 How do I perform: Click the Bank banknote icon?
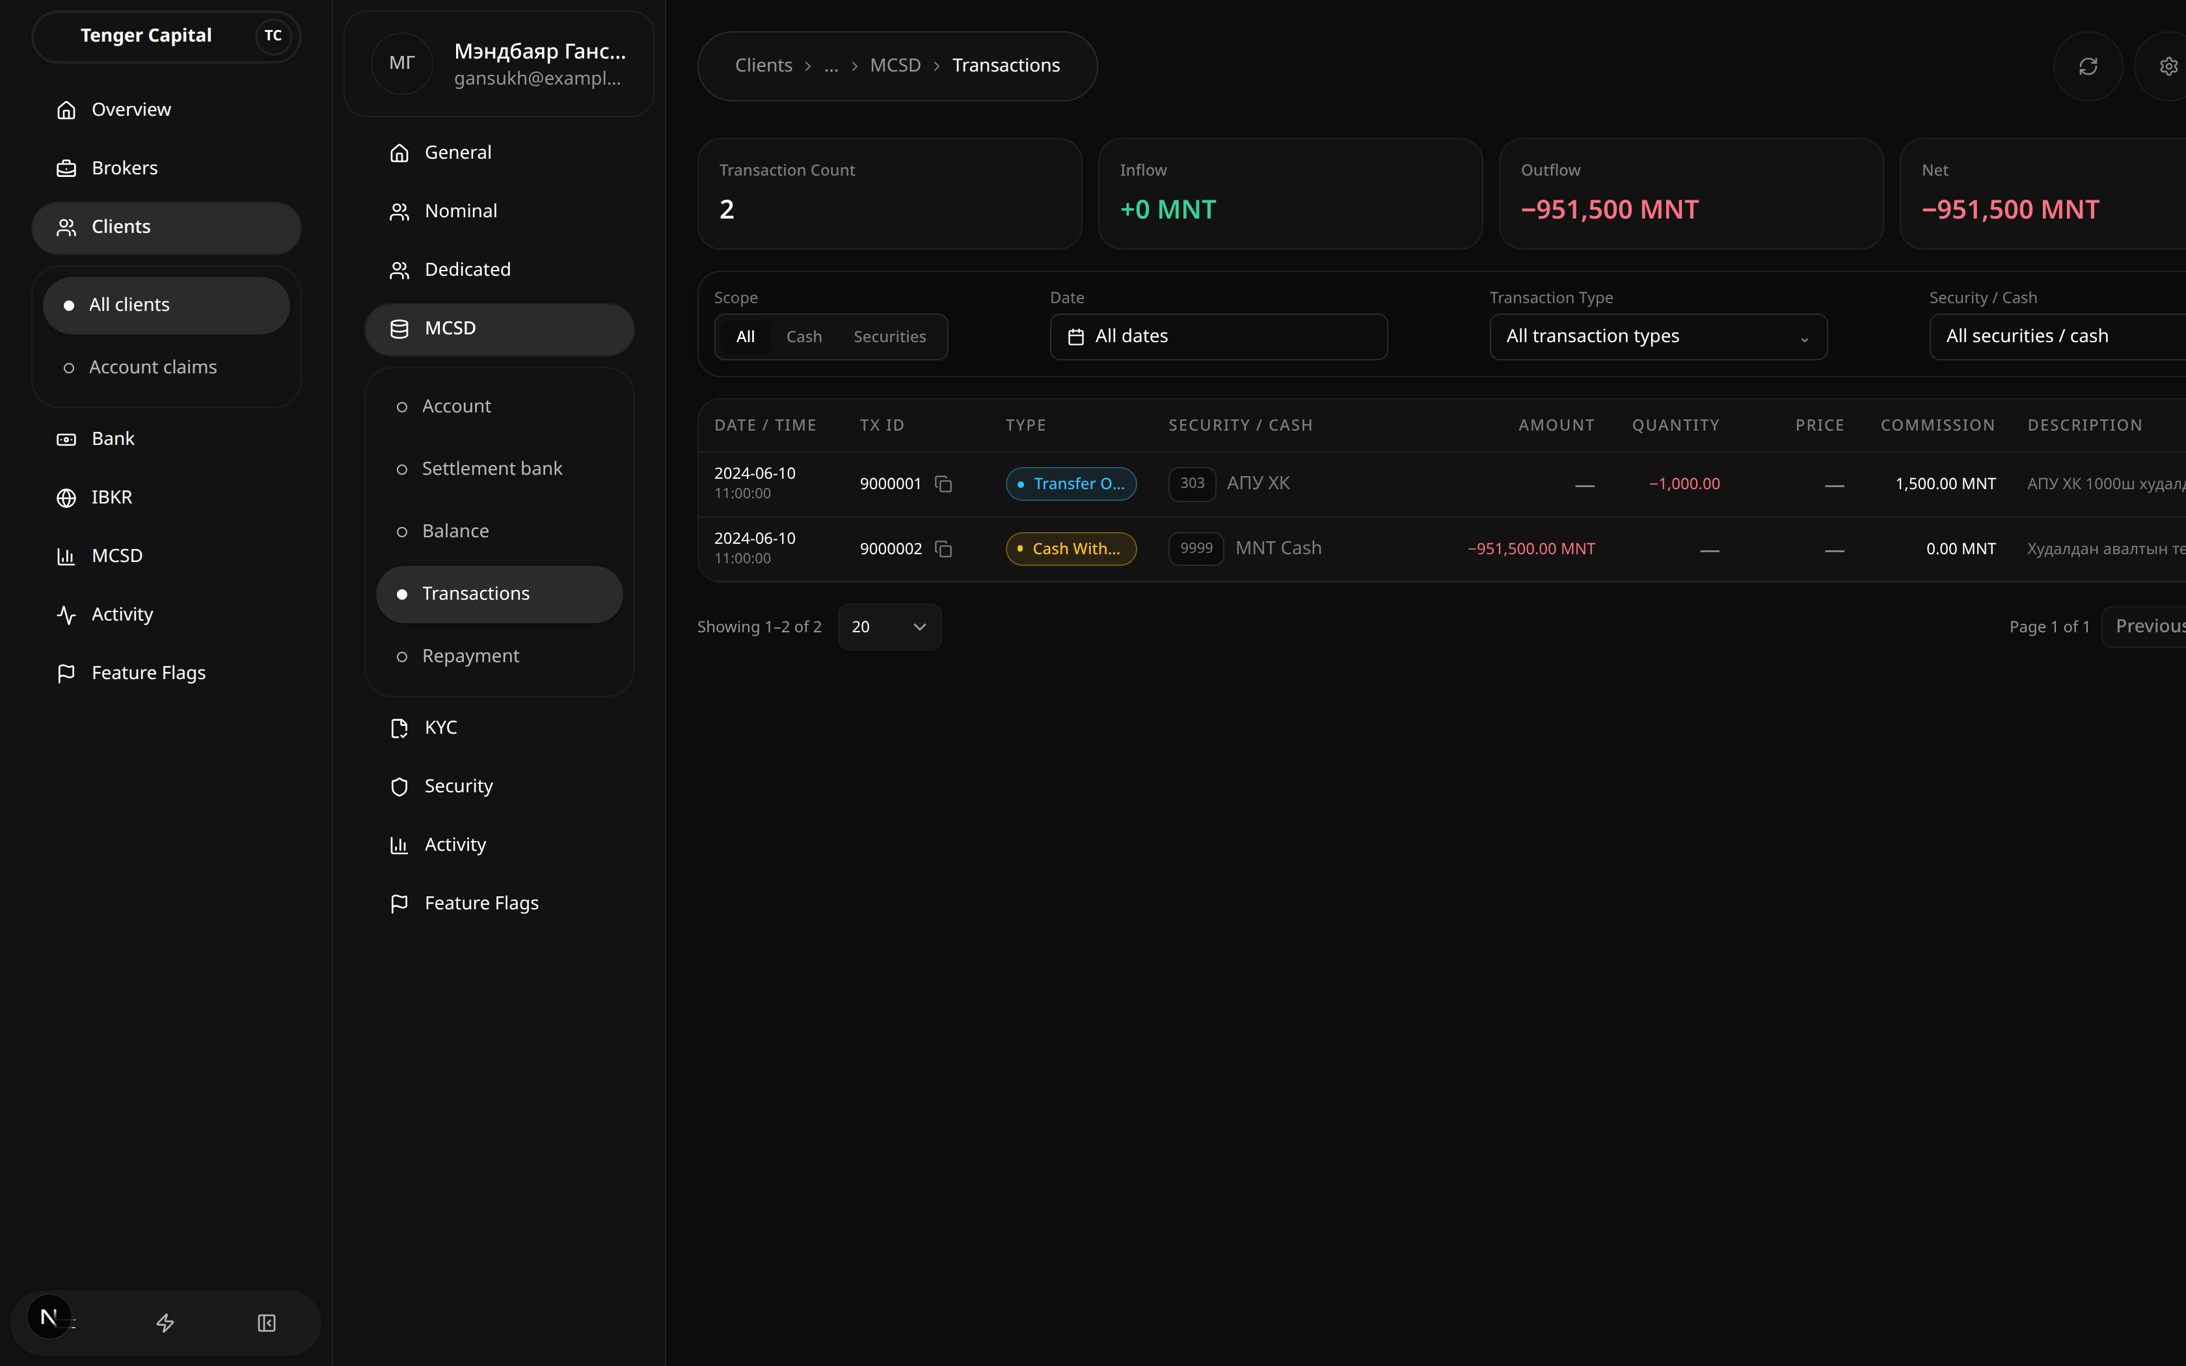[x=66, y=439]
